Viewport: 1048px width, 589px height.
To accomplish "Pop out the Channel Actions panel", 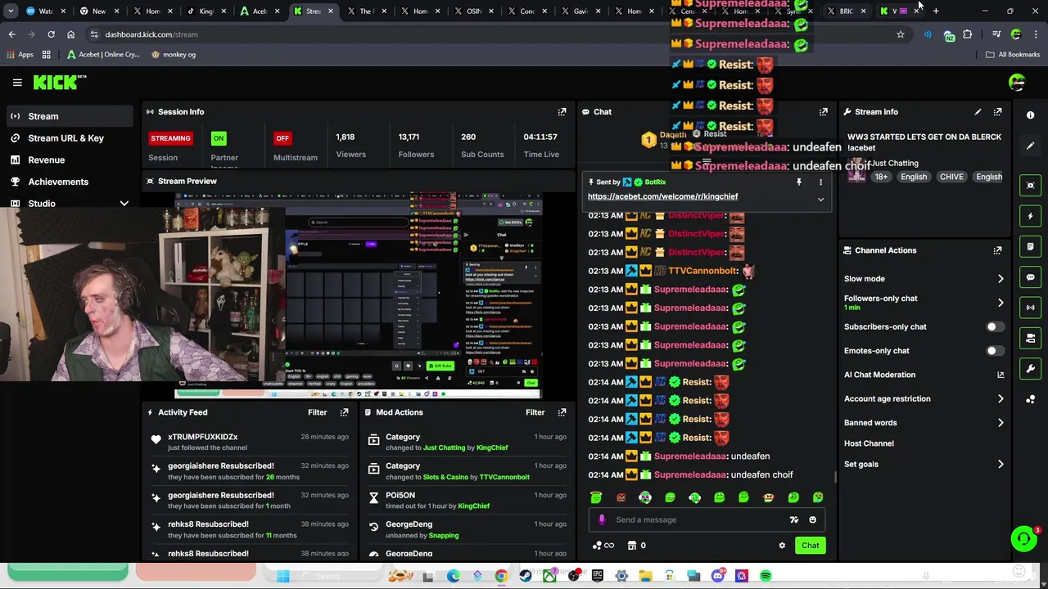I will (x=997, y=250).
